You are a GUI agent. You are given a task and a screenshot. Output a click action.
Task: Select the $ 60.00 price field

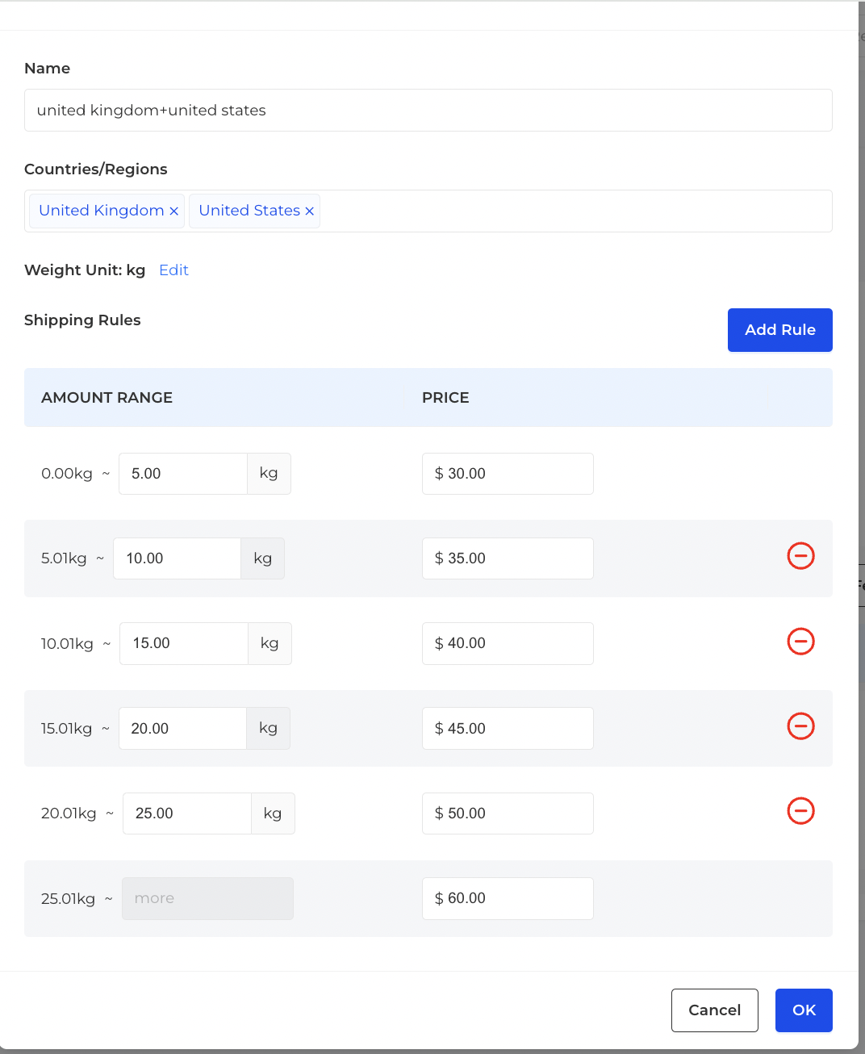[508, 898]
